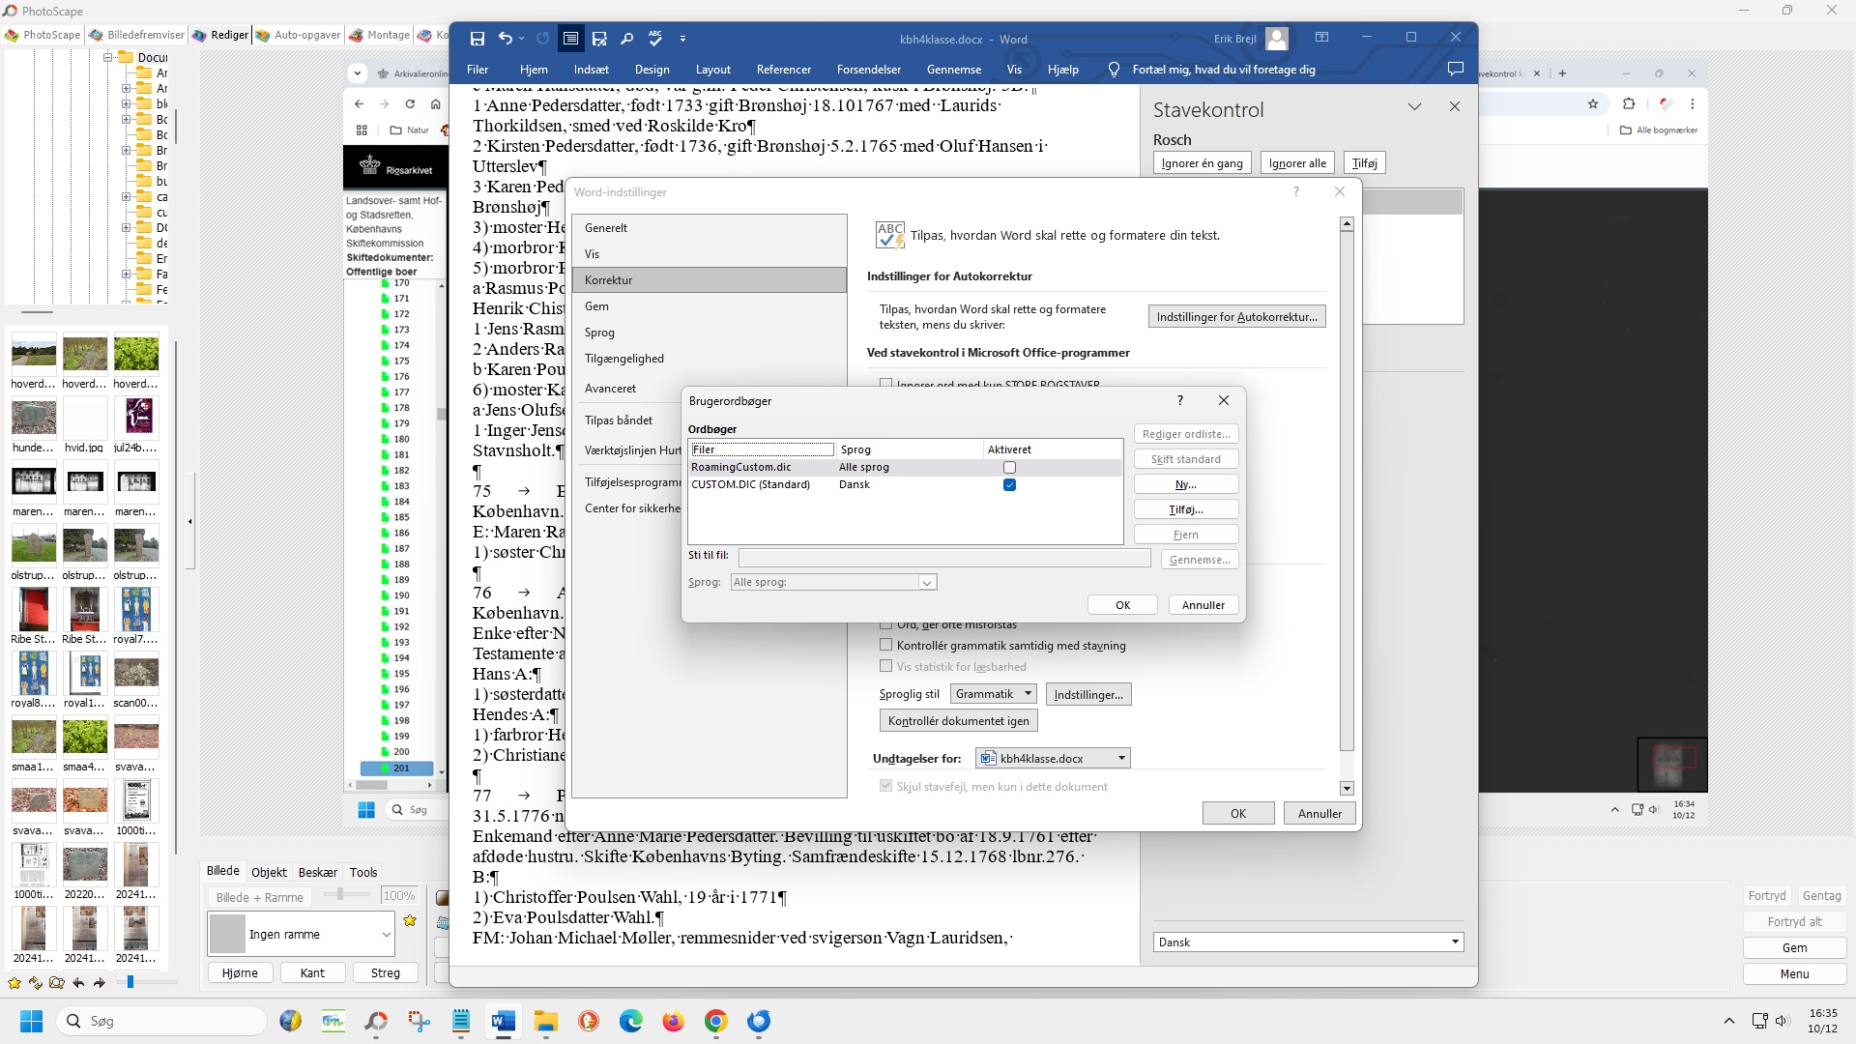The height and width of the screenshot is (1044, 1856).
Task: Select the Ribe St... red door thumbnail
Action: (34, 609)
